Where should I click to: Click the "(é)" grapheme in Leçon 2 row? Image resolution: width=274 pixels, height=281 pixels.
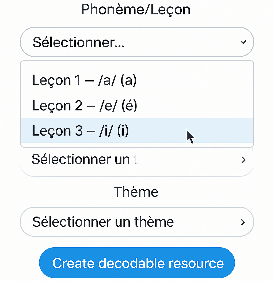coord(128,105)
